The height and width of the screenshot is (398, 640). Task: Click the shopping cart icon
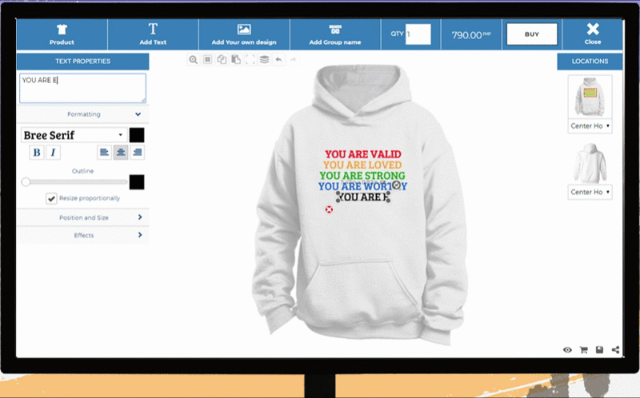583,349
